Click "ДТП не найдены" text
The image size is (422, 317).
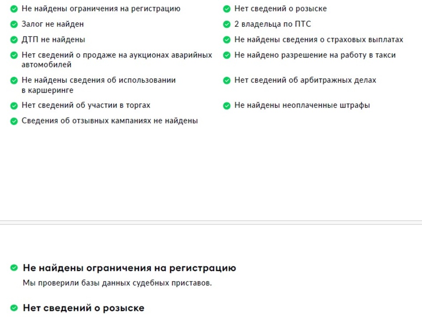[x=53, y=40]
